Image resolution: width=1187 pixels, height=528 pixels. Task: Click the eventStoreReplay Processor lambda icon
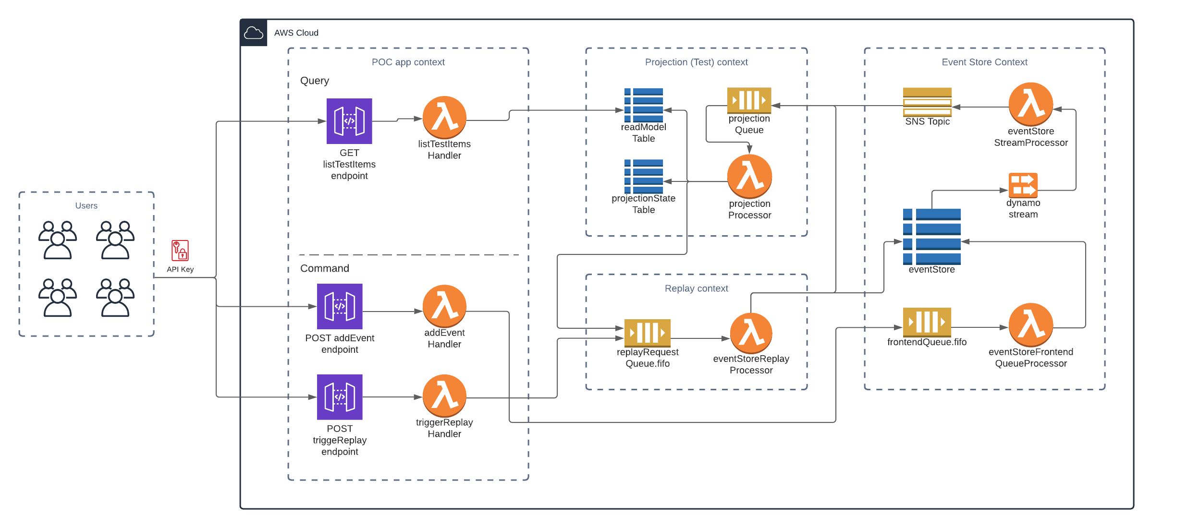point(751,333)
